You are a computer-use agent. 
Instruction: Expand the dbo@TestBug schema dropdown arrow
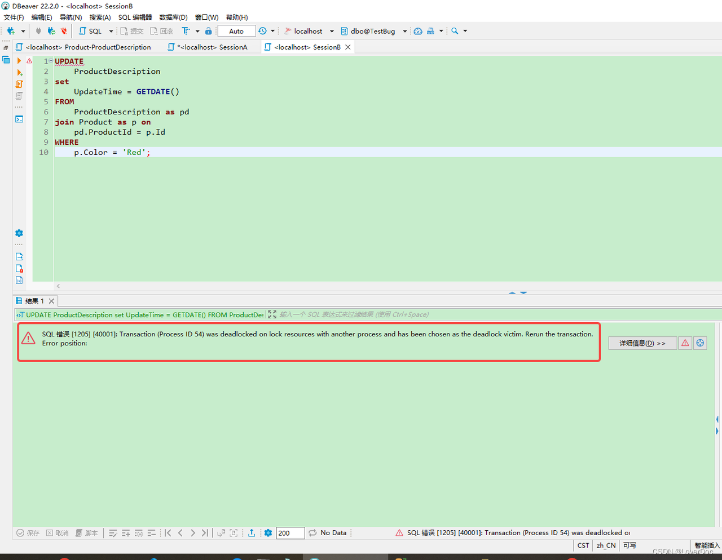point(405,31)
